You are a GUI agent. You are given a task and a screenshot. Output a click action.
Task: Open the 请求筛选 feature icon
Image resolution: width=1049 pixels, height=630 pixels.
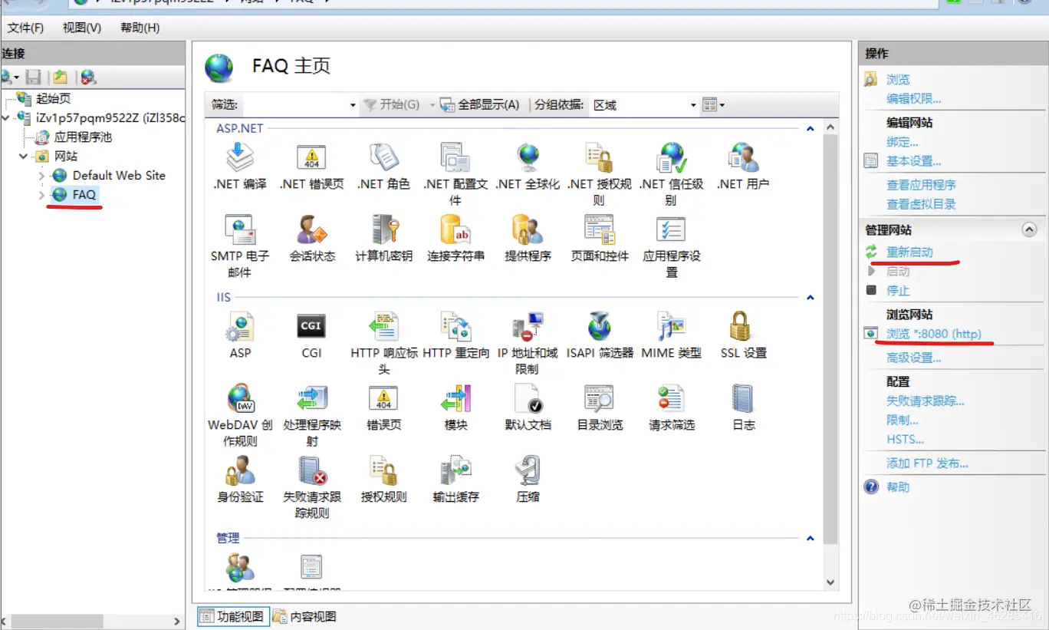click(672, 398)
